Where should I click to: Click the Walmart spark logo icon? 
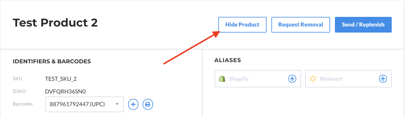[313, 79]
